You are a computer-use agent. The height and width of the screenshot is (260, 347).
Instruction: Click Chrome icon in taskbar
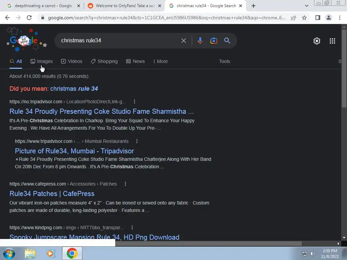tap(72, 253)
